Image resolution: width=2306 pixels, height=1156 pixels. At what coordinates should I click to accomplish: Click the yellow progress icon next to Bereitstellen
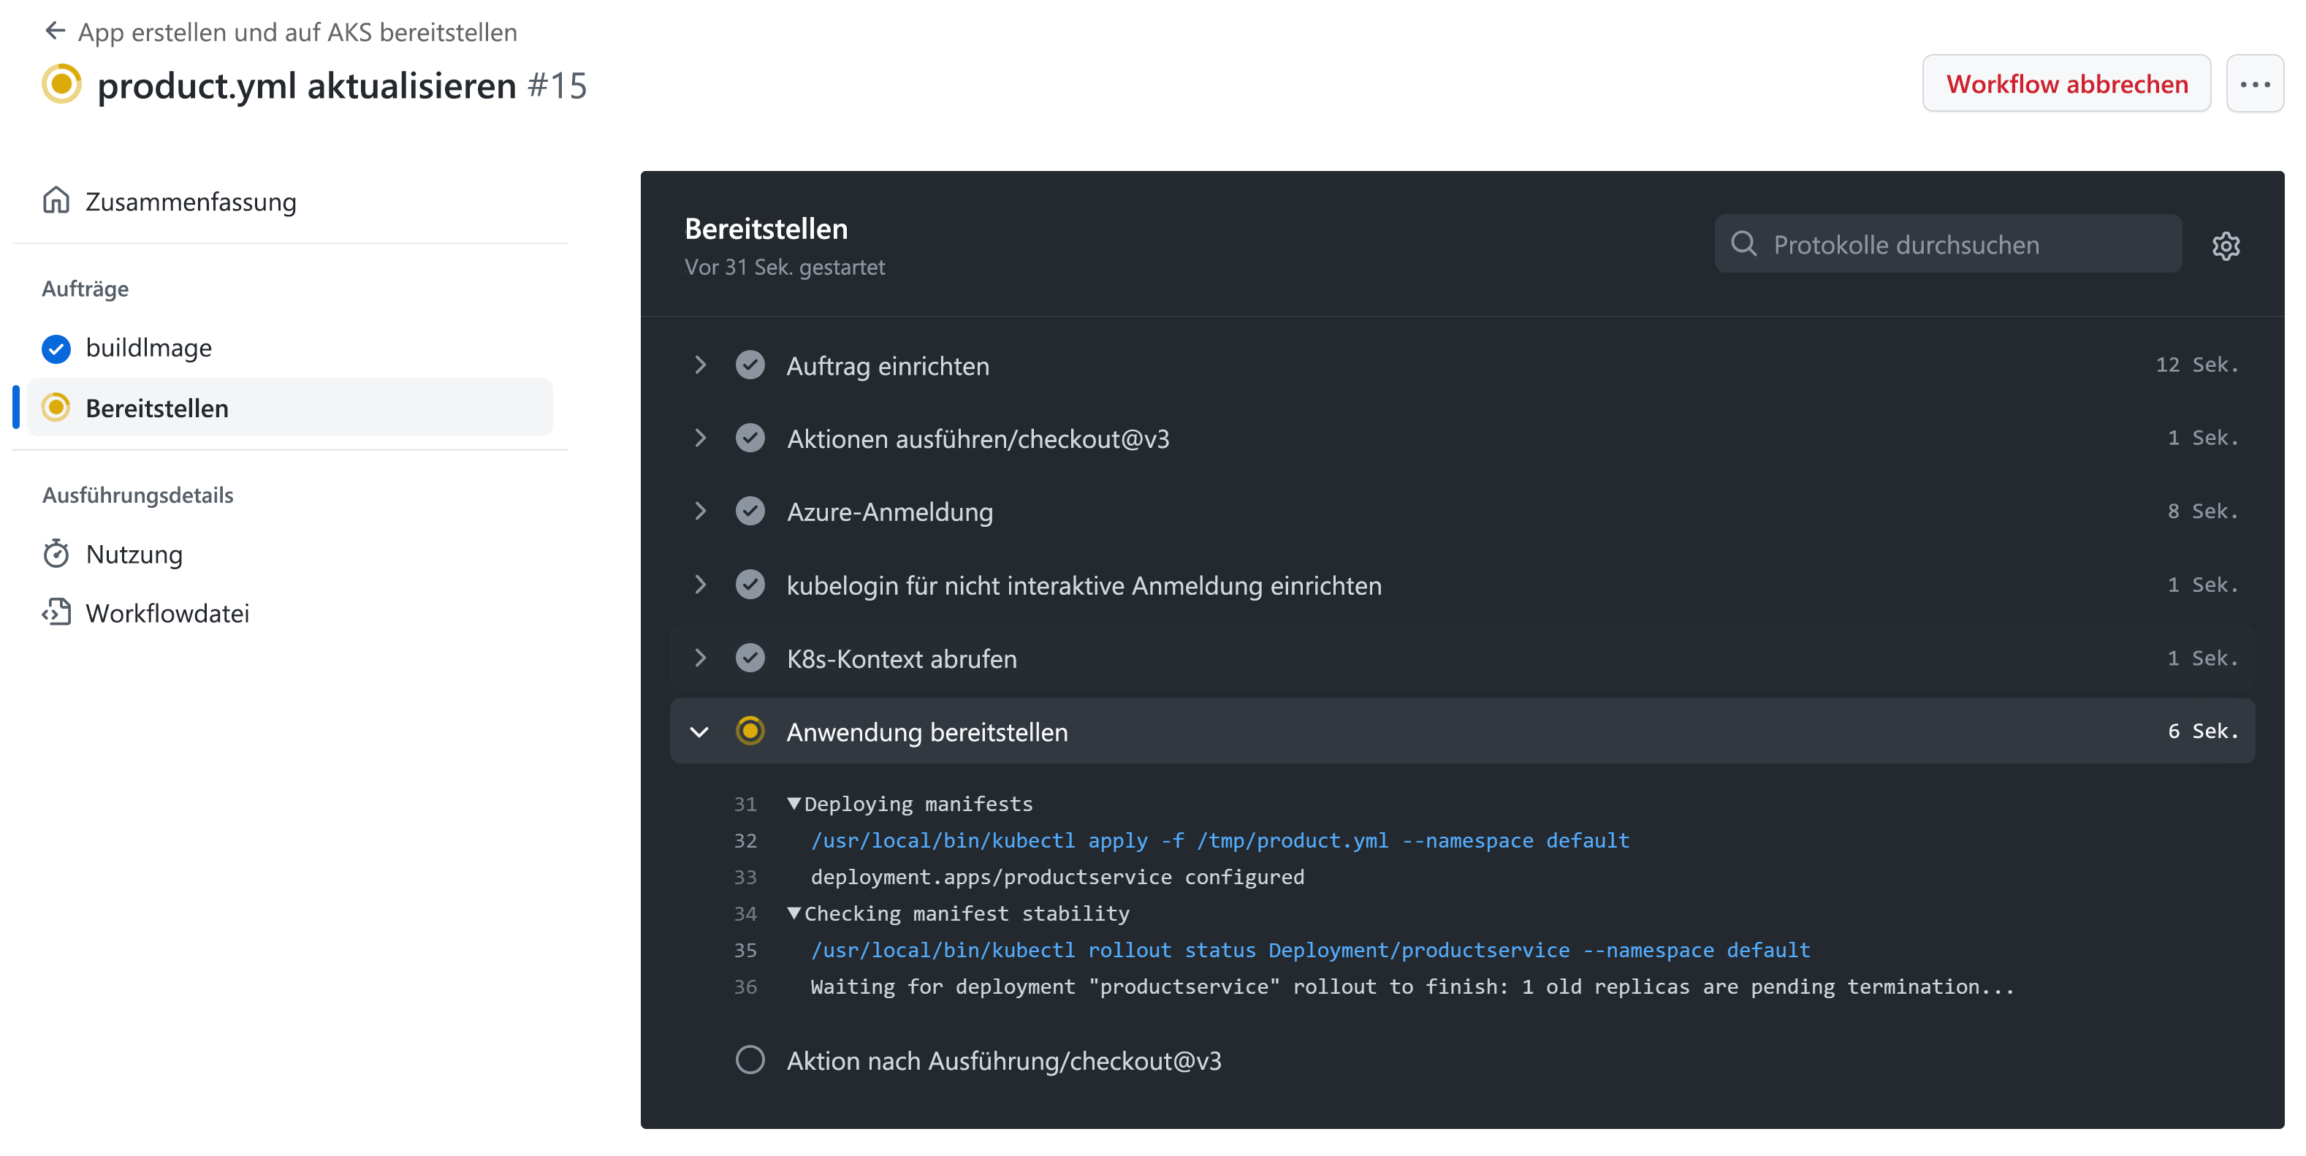pyautogui.click(x=56, y=408)
